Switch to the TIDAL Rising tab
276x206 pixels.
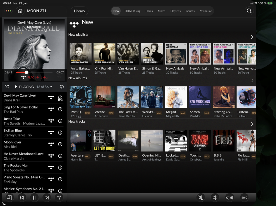point(132,11)
